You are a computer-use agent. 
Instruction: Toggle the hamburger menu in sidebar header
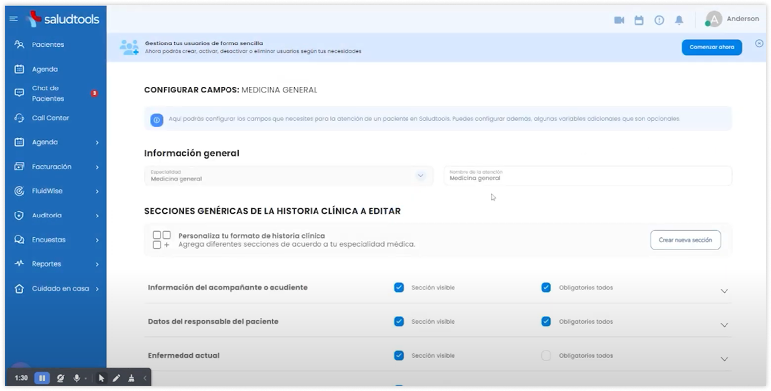(x=14, y=19)
